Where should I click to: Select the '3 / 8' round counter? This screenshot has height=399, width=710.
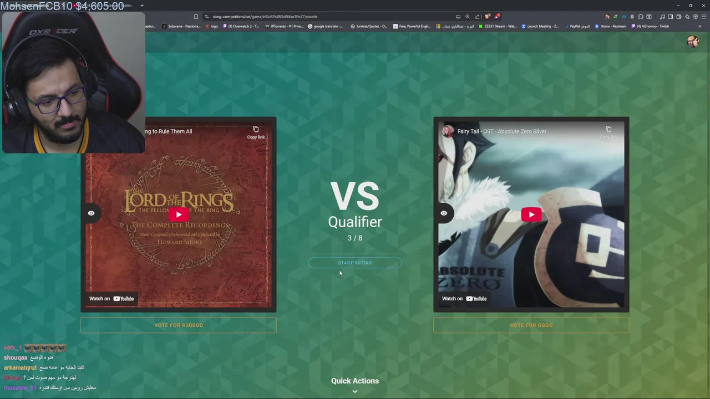(355, 238)
